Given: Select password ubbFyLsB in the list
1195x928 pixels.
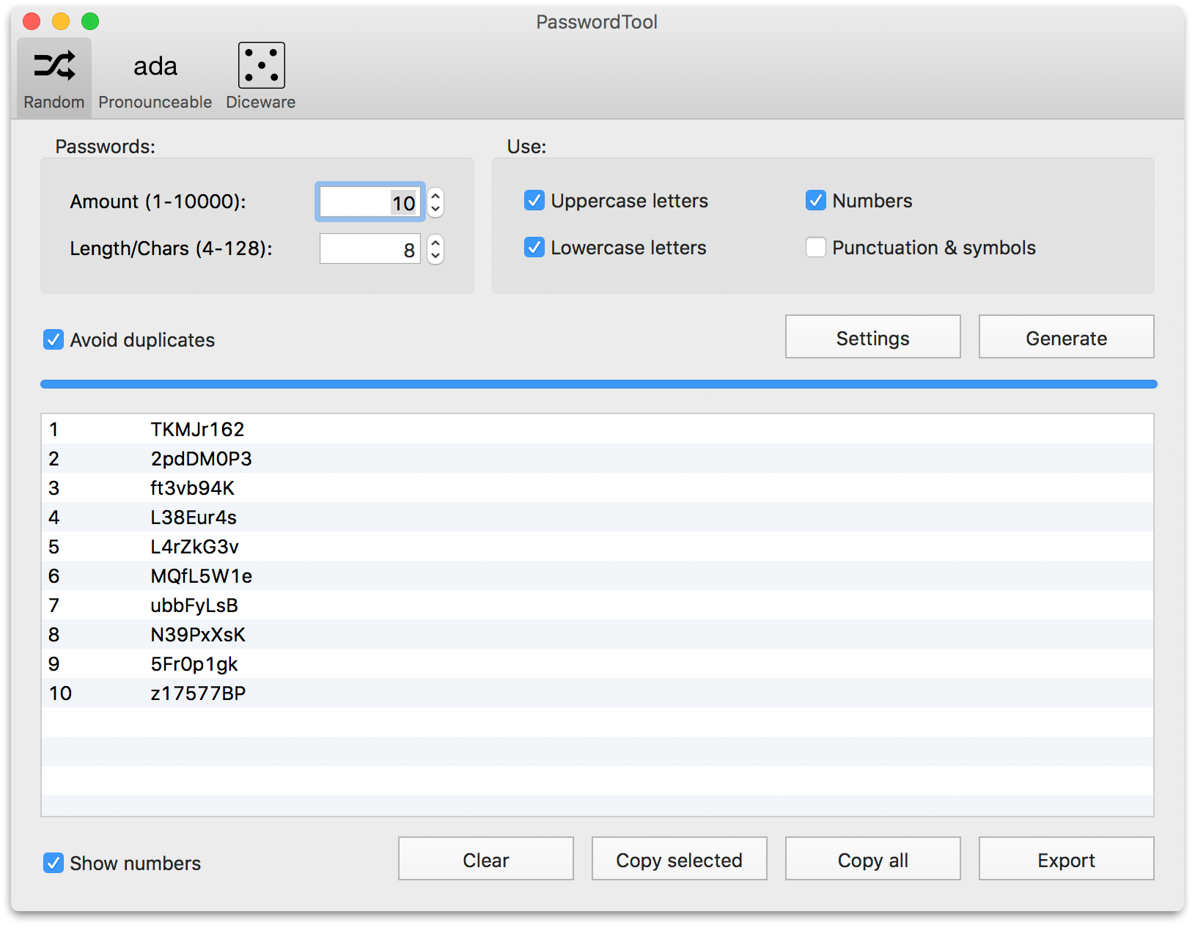Looking at the screenshot, I should pyautogui.click(x=194, y=605).
